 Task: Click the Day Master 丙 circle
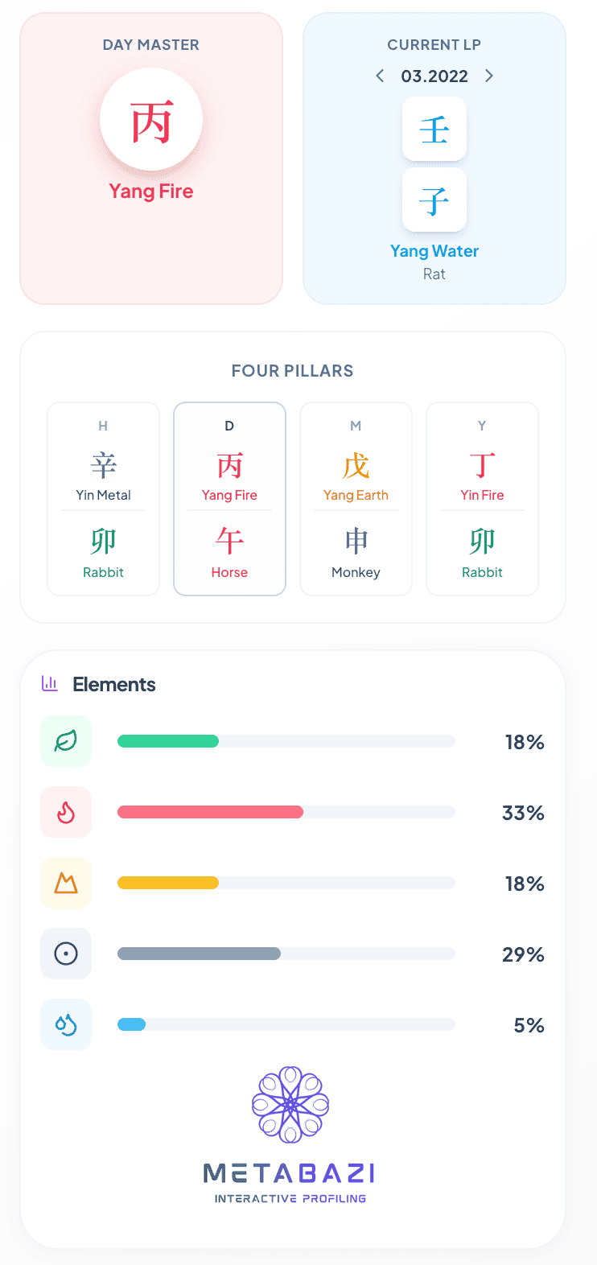[151, 120]
